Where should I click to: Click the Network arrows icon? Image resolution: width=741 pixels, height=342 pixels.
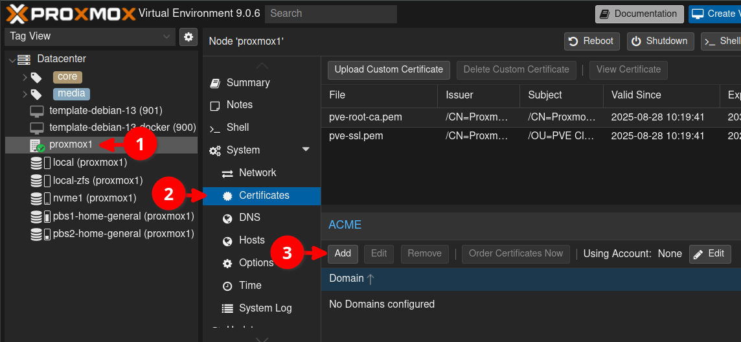coord(228,174)
